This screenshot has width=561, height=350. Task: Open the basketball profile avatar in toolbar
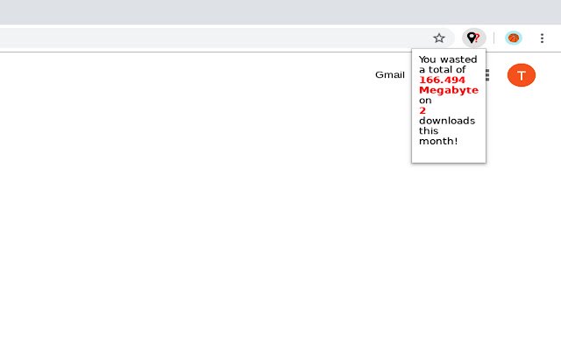[514, 38]
